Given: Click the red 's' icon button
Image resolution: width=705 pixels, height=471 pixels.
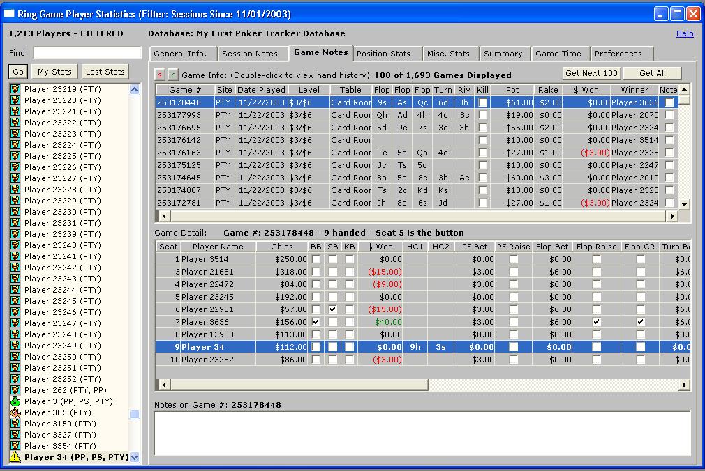Looking at the screenshot, I should coord(160,75).
